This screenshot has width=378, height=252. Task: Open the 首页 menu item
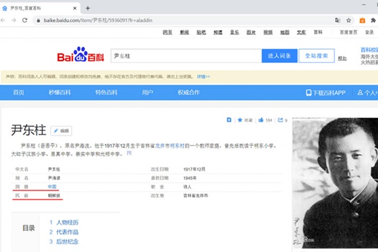click(18, 93)
